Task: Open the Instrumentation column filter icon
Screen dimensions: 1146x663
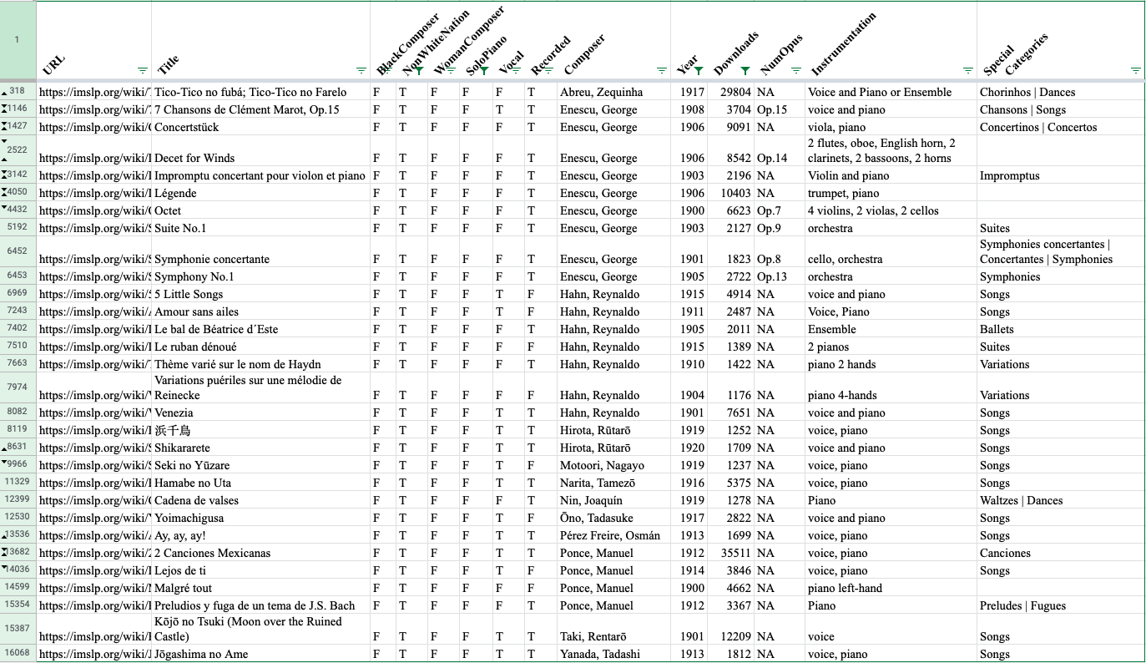Action: 967,71
